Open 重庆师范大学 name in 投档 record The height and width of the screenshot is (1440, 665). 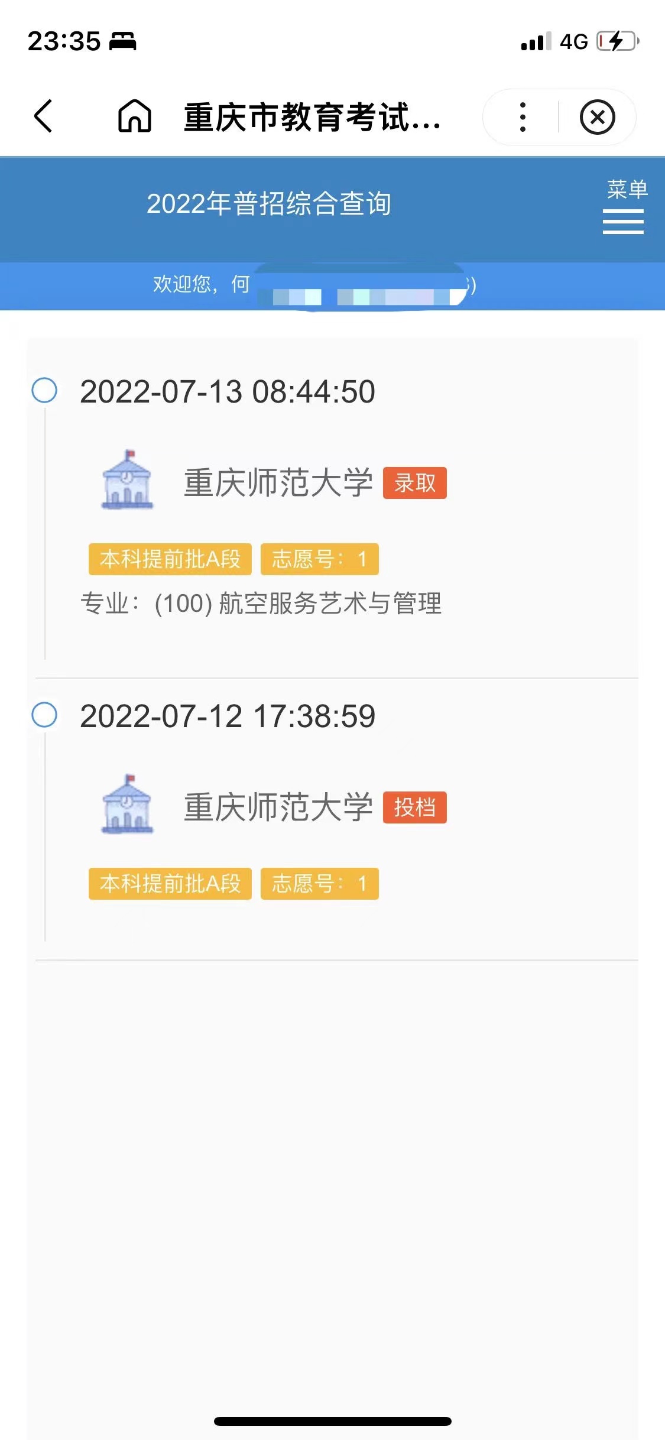pyautogui.click(x=278, y=807)
